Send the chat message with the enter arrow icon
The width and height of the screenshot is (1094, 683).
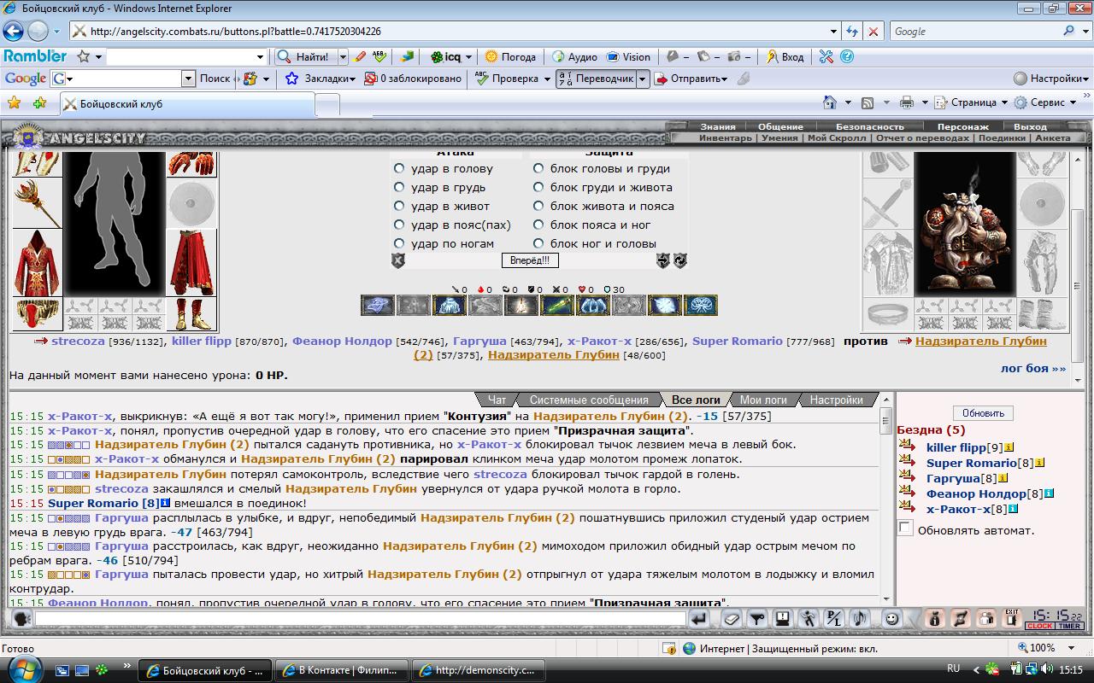click(x=698, y=619)
